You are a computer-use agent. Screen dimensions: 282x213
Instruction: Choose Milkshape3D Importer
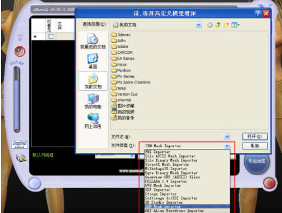click(187, 169)
